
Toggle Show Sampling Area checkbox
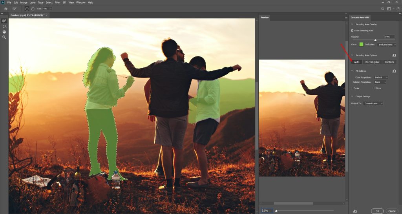(352, 31)
